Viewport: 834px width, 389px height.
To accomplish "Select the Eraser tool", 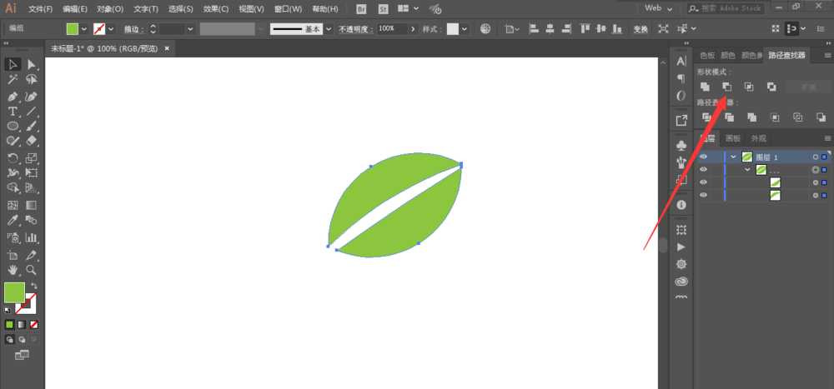I will click(x=32, y=140).
